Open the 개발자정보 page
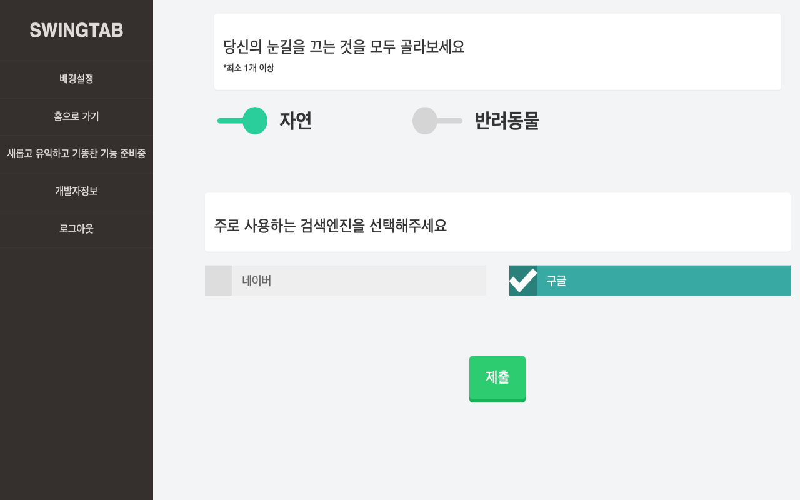This screenshot has width=800, height=500. click(x=76, y=192)
